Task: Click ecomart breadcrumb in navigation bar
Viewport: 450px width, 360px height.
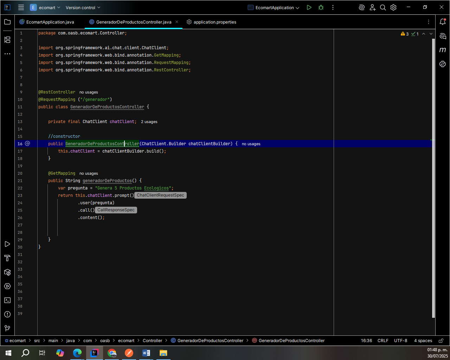Action: click(15, 340)
